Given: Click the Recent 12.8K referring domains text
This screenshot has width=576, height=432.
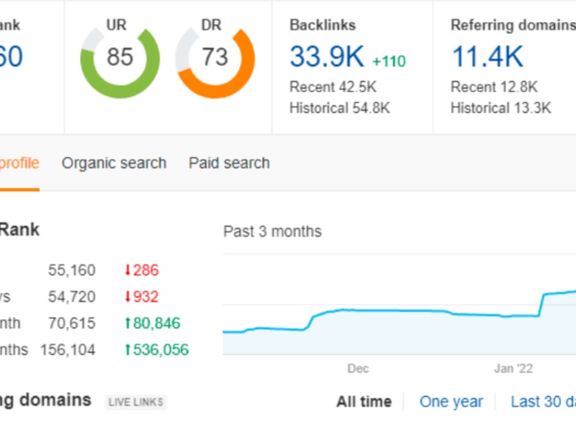Looking at the screenshot, I should click(494, 87).
